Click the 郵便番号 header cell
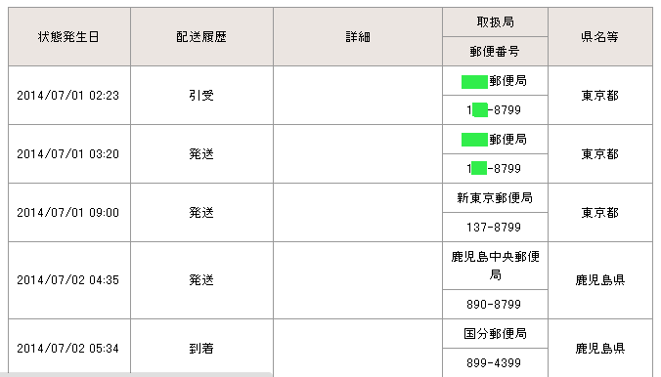The width and height of the screenshot is (661, 377). (495, 52)
